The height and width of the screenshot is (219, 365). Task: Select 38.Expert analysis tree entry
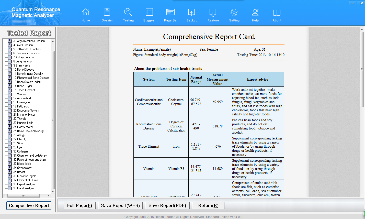pyautogui.click(x=24, y=184)
